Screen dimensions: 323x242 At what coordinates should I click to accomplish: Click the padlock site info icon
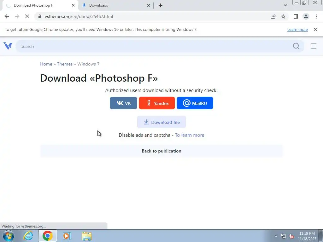(x=40, y=16)
